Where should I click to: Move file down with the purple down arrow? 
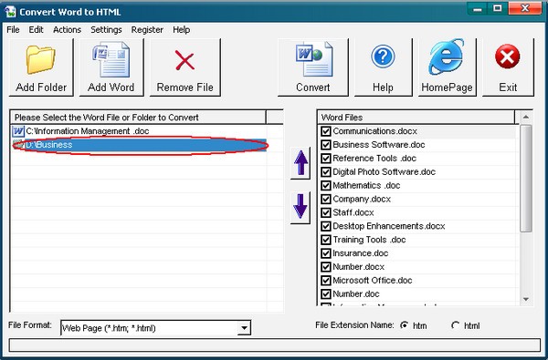[x=300, y=207]
